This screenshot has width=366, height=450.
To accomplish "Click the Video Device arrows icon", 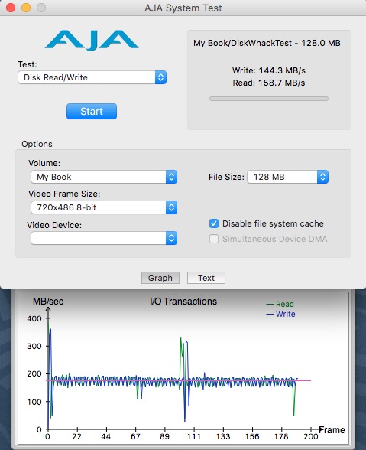I will 171,238.
